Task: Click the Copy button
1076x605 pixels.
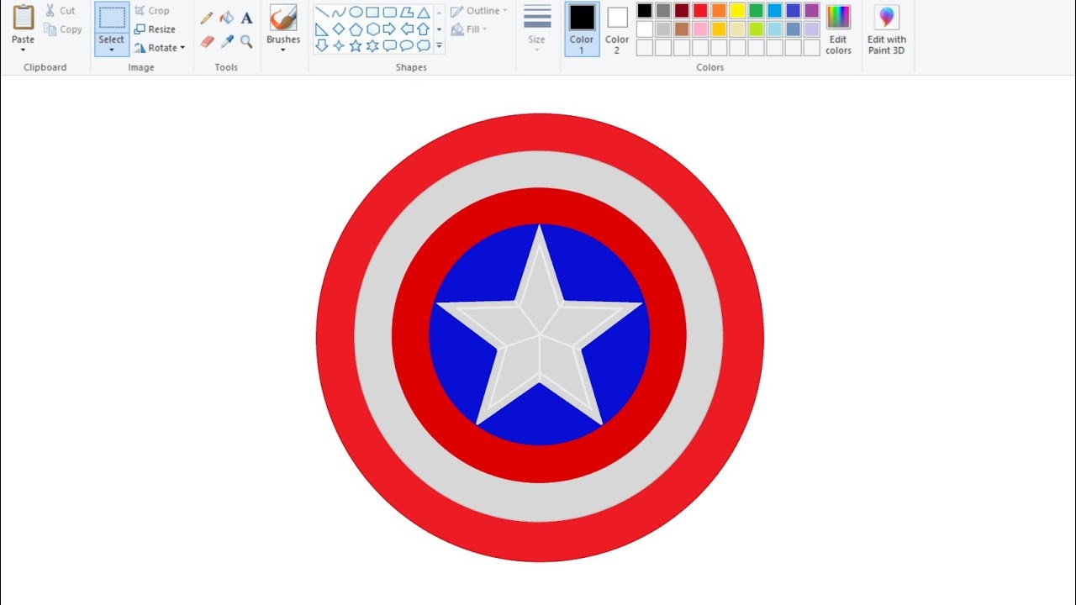Action: point(63,29)
